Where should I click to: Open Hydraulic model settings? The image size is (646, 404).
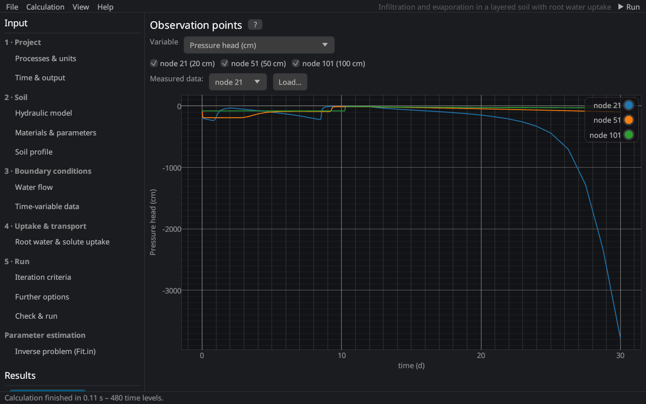(43, 113)
